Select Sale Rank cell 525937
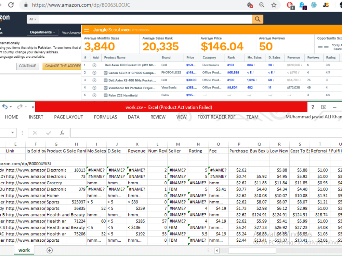 (76, 202)
